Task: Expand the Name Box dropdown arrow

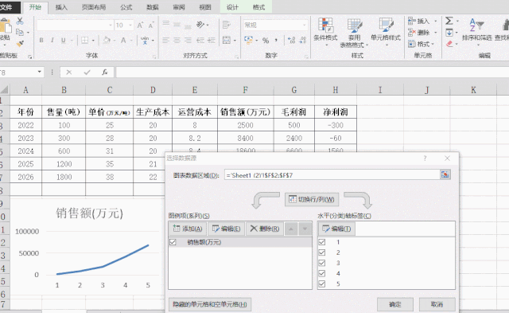Action: [x=39, y=72]
